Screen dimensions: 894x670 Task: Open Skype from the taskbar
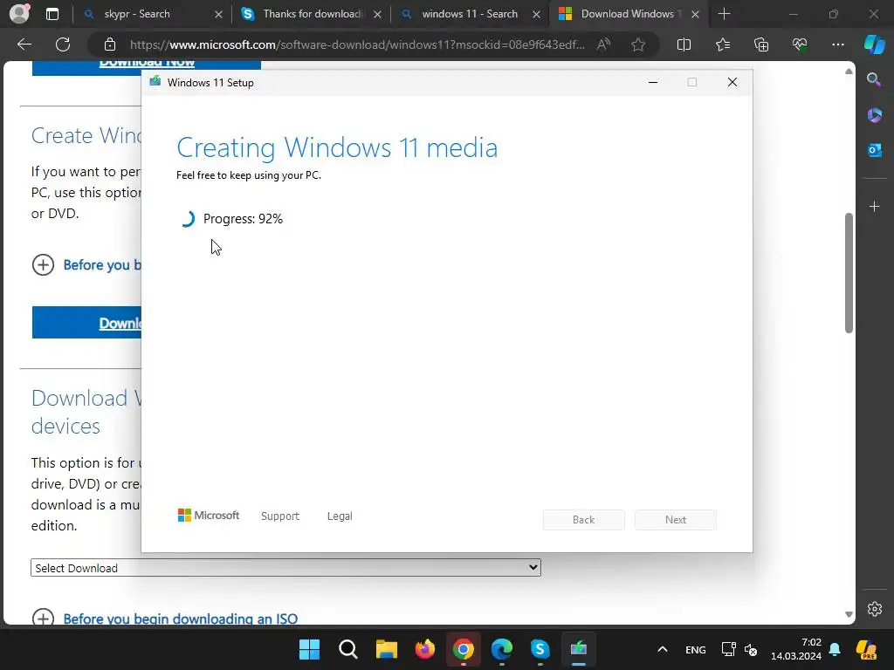(540, 649)
